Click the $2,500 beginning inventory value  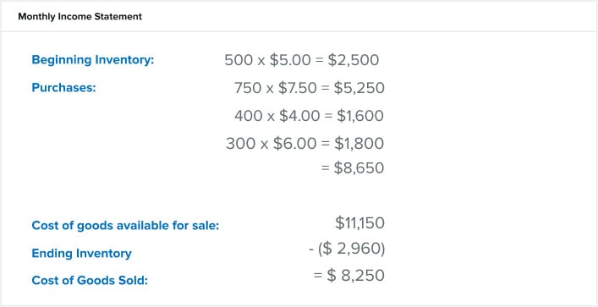354,60
